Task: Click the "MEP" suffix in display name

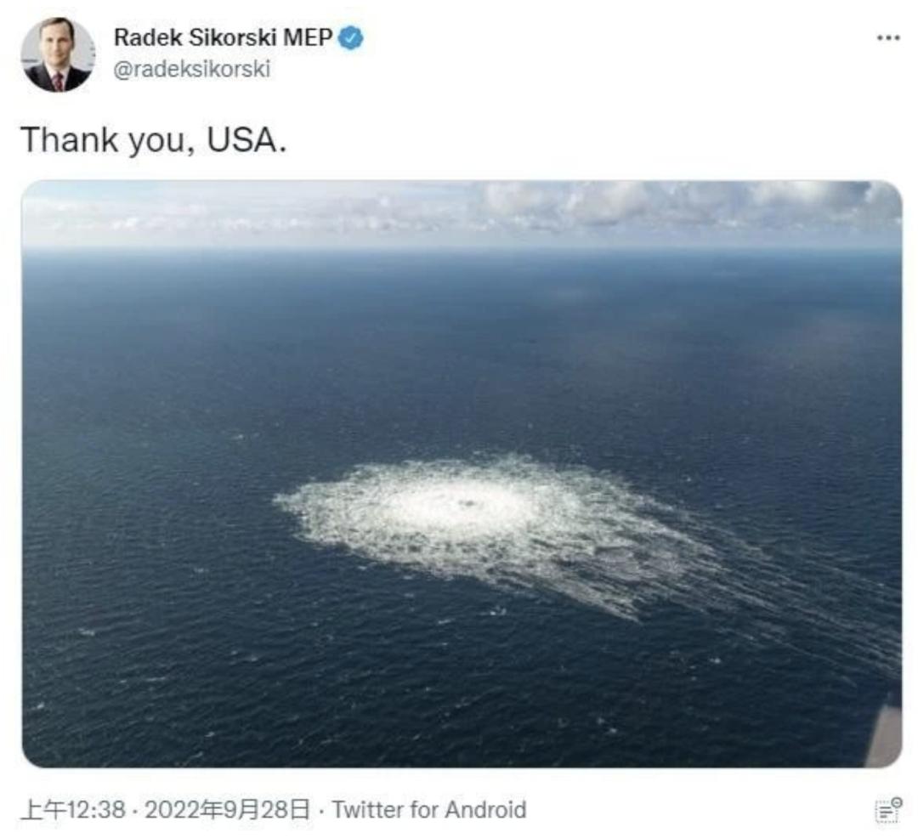Action: pos(308,37)
